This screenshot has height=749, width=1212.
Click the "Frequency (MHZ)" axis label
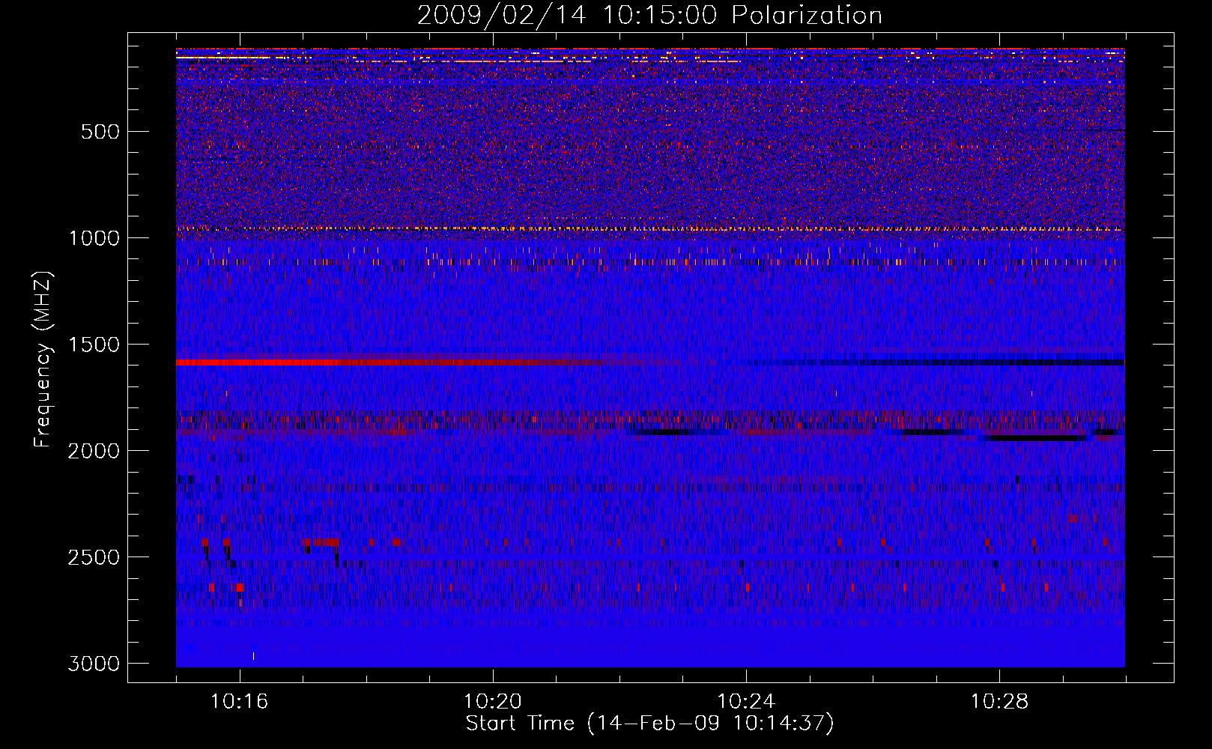click(43, 360)
